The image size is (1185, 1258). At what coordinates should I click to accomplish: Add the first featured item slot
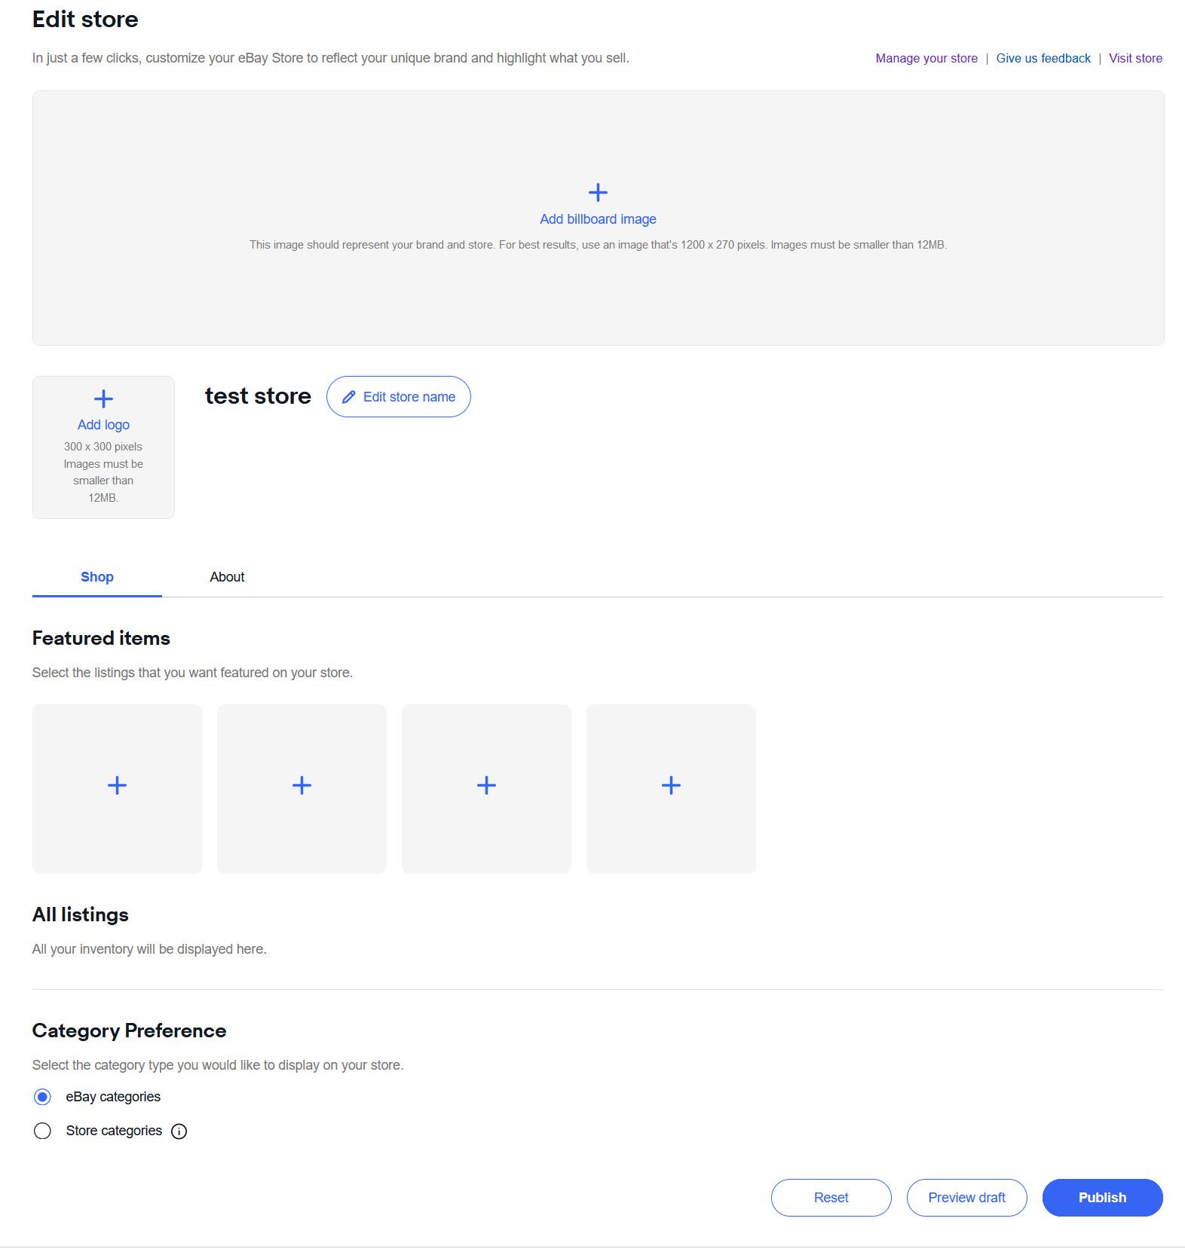click(117, 789)
